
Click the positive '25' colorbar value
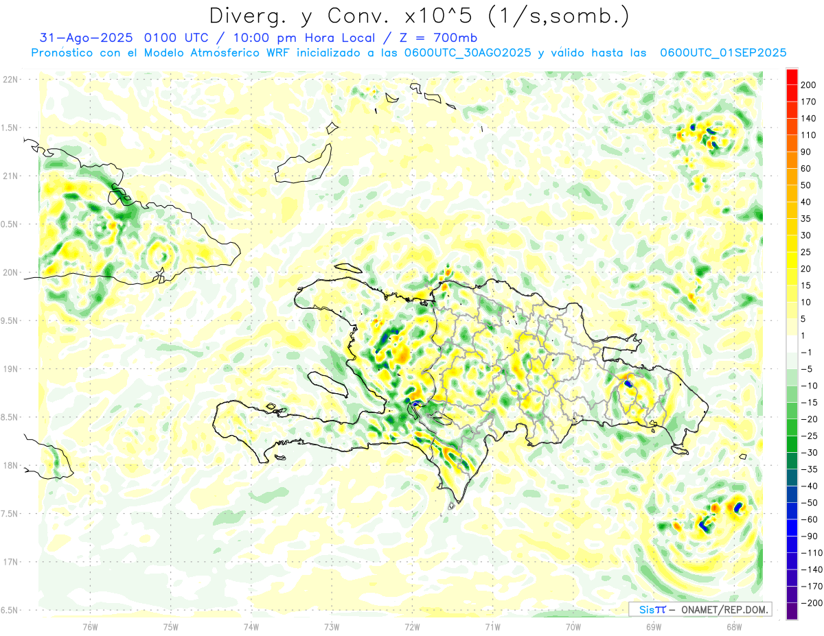click(x=806, y=252)
